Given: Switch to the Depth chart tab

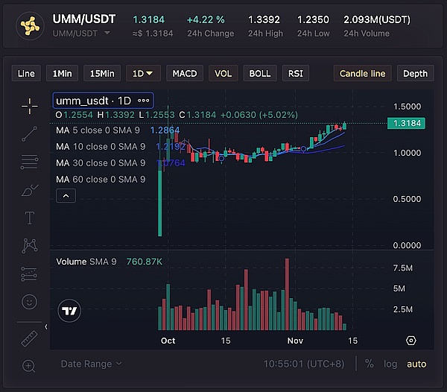Looking at the screenshot, I should pyautogui.click(x=415, y=73).
